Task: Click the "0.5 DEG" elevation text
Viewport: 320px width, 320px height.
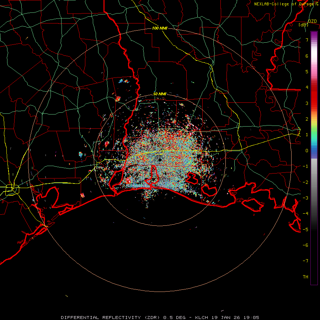Action: (x=174, y=318)
